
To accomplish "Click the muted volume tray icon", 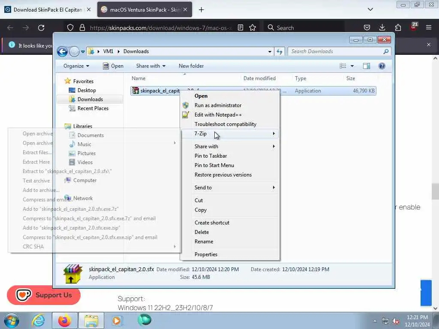I will [396, 321].
